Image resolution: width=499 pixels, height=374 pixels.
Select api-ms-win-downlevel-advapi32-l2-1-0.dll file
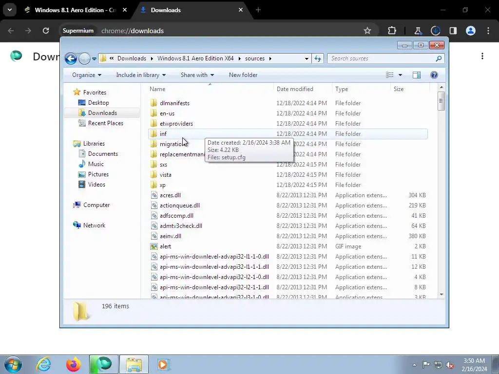coord(214,277)
